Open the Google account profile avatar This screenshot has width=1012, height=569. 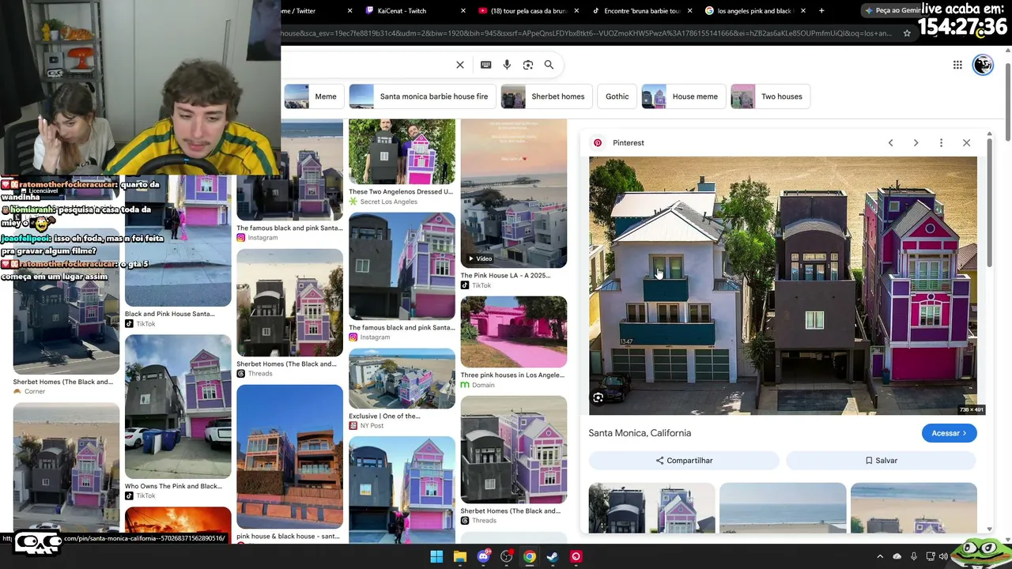pos(983,65)
